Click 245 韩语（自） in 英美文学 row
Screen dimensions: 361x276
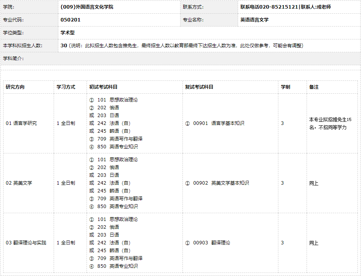point(114,191)
